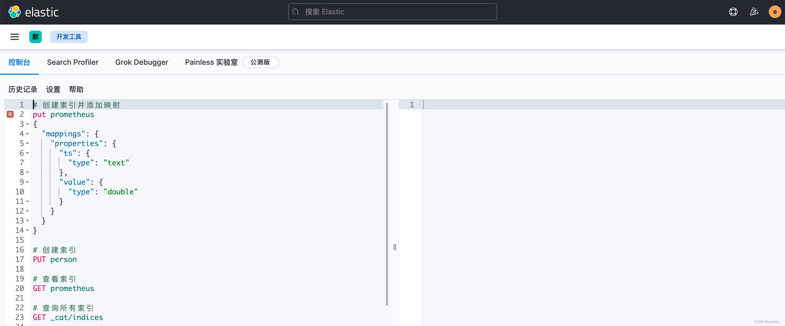Click the red error marker on line 2
785x326 pixels.
(10, 114)
